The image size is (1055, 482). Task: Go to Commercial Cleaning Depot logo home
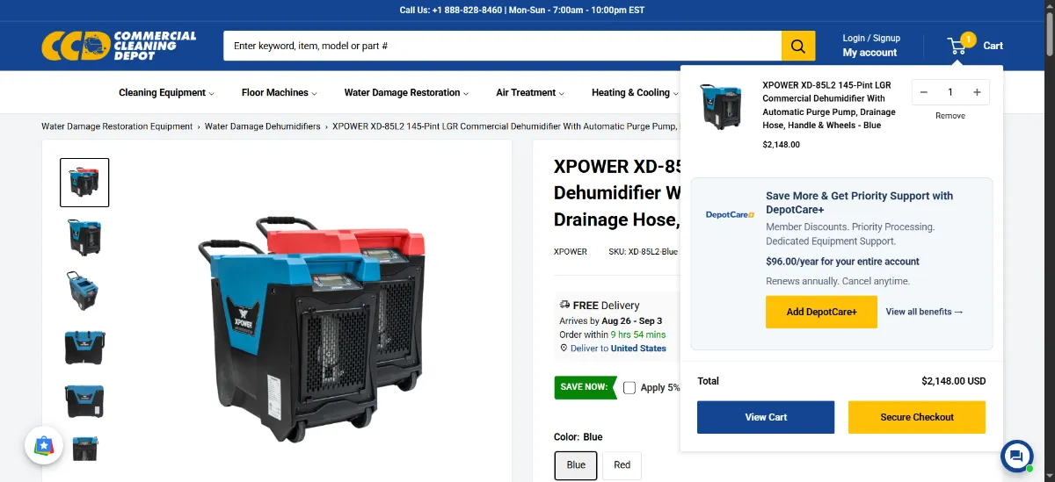point(119,46)
